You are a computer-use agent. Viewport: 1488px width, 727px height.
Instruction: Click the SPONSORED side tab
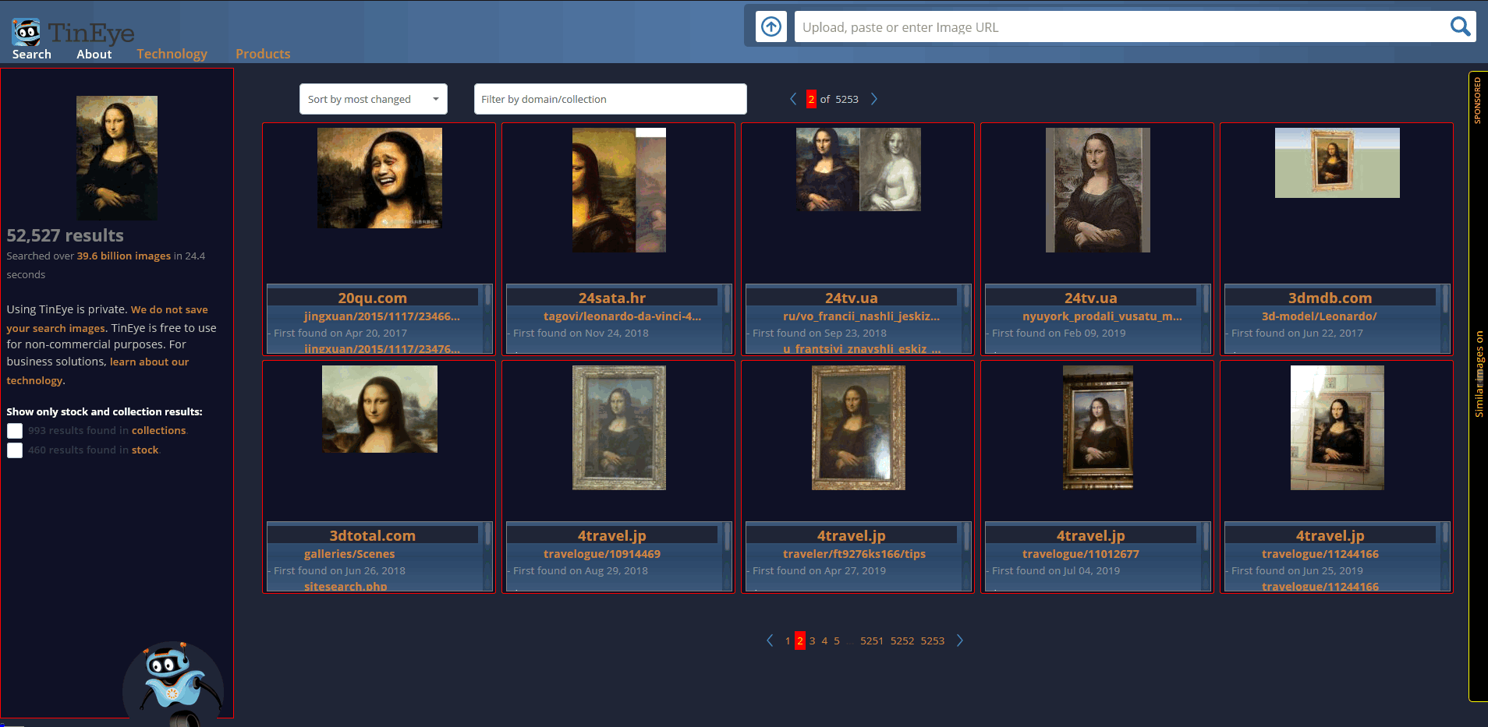(x=1477, y=100)
